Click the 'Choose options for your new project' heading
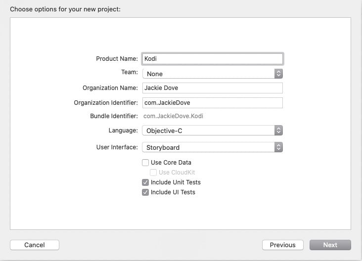The image size is (362, 261). [x=65, y=9]
